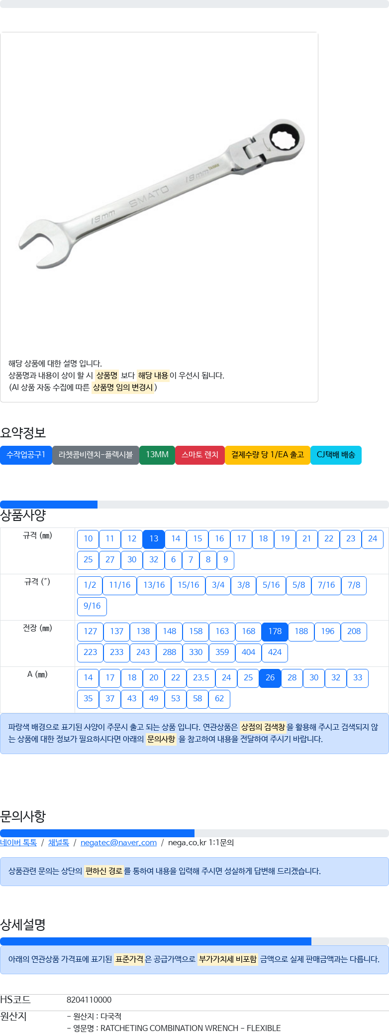
Task: Open the 네이버 톡톡 link
Action: click(x=18, y=842)
